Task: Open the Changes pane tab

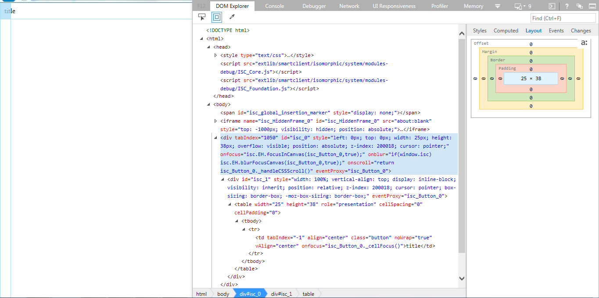Action: 581,31
